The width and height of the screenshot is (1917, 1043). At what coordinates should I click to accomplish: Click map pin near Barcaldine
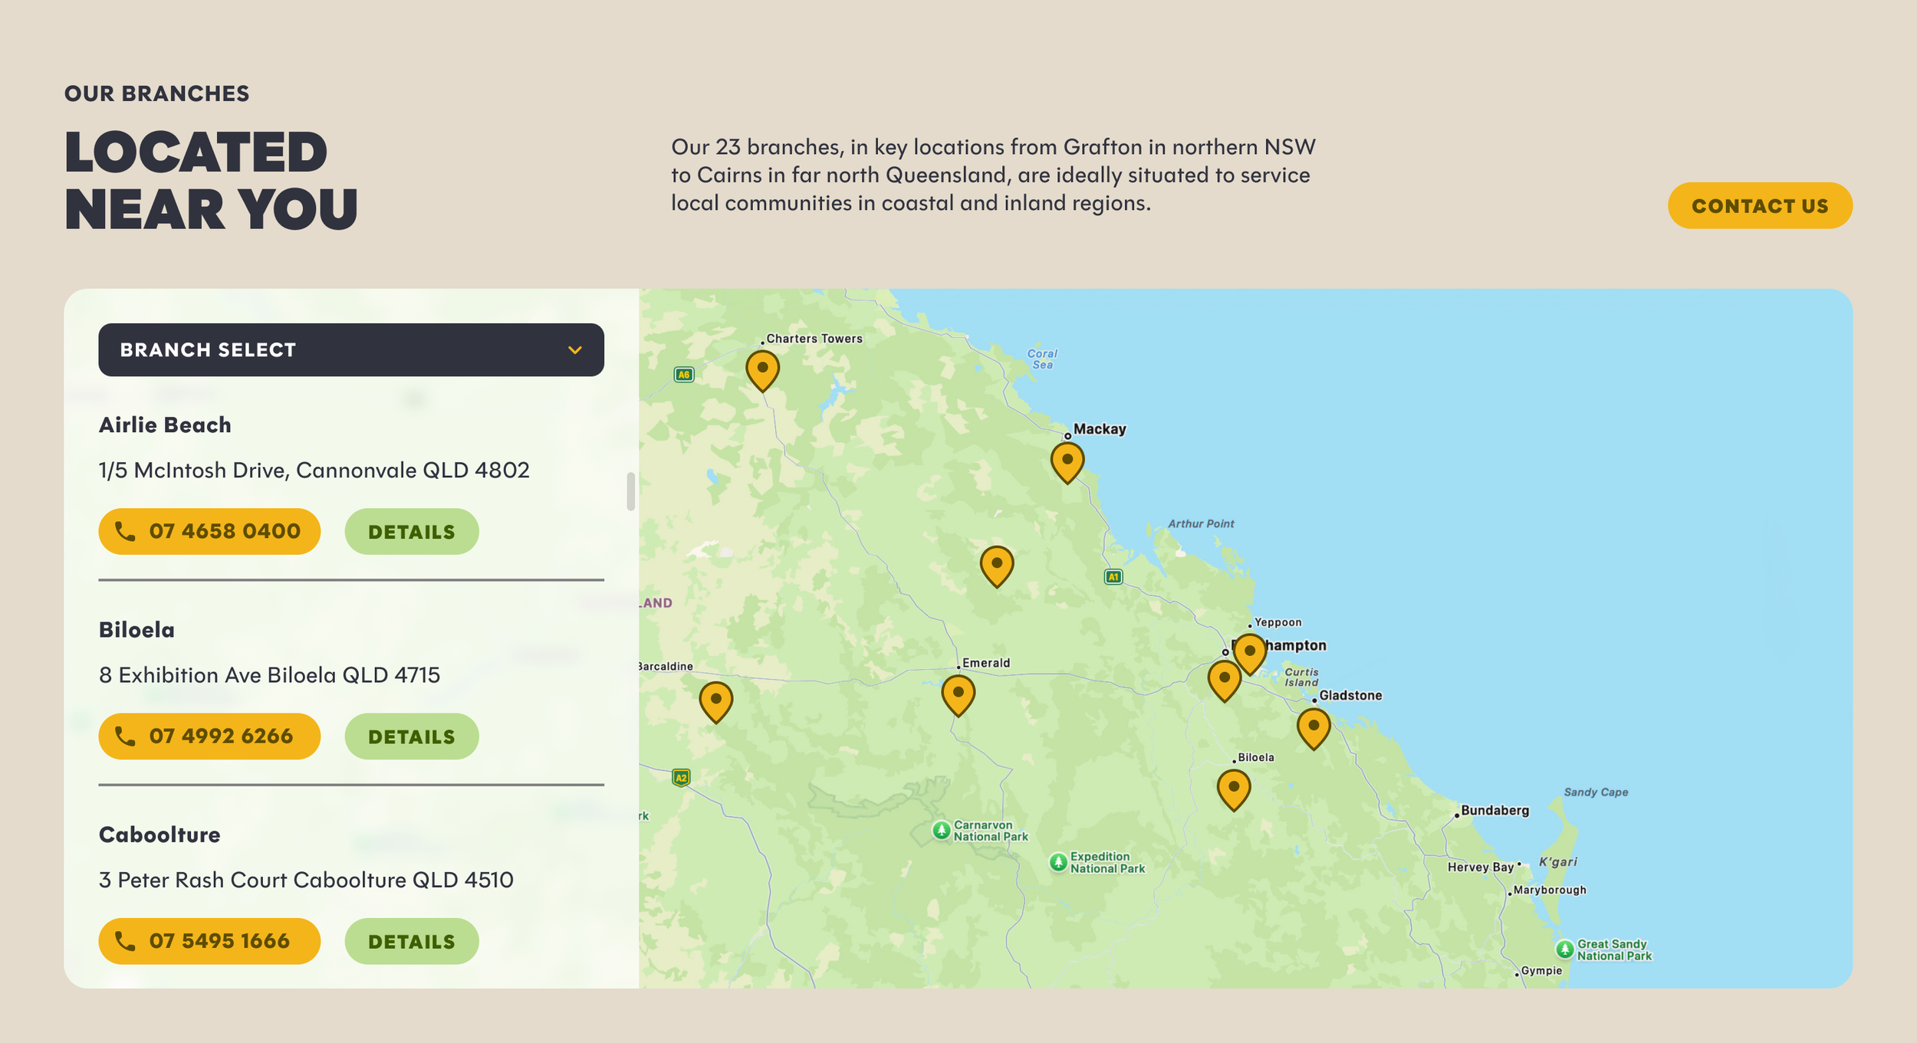[x=715, y=700]
